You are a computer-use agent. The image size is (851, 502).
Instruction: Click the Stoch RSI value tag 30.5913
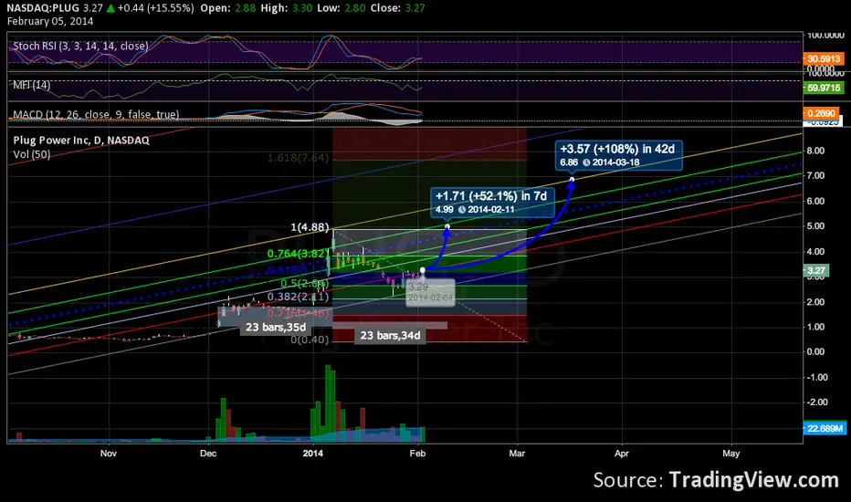pos(824,58)
